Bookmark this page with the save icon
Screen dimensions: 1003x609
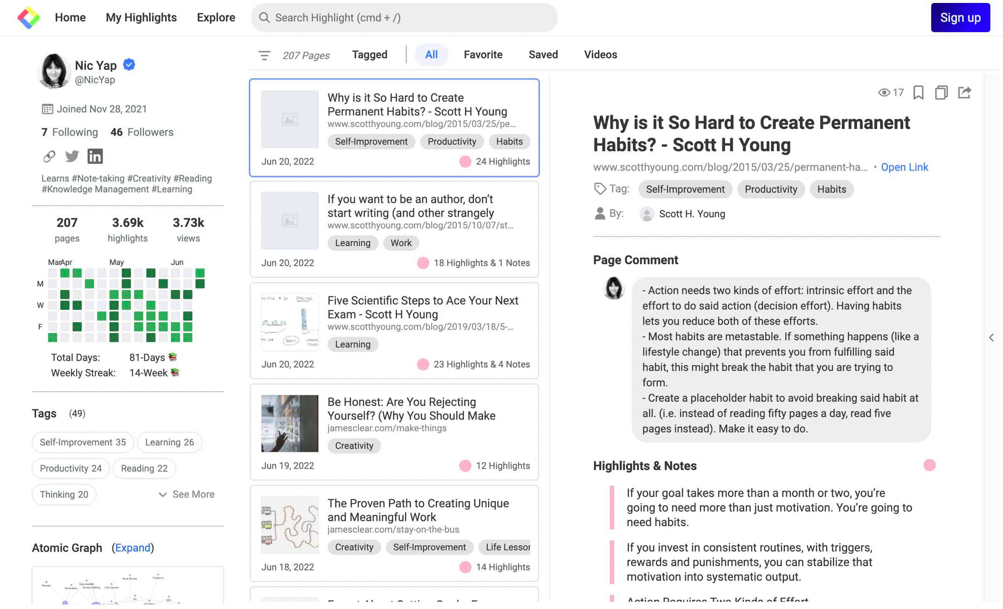point(918,92)
